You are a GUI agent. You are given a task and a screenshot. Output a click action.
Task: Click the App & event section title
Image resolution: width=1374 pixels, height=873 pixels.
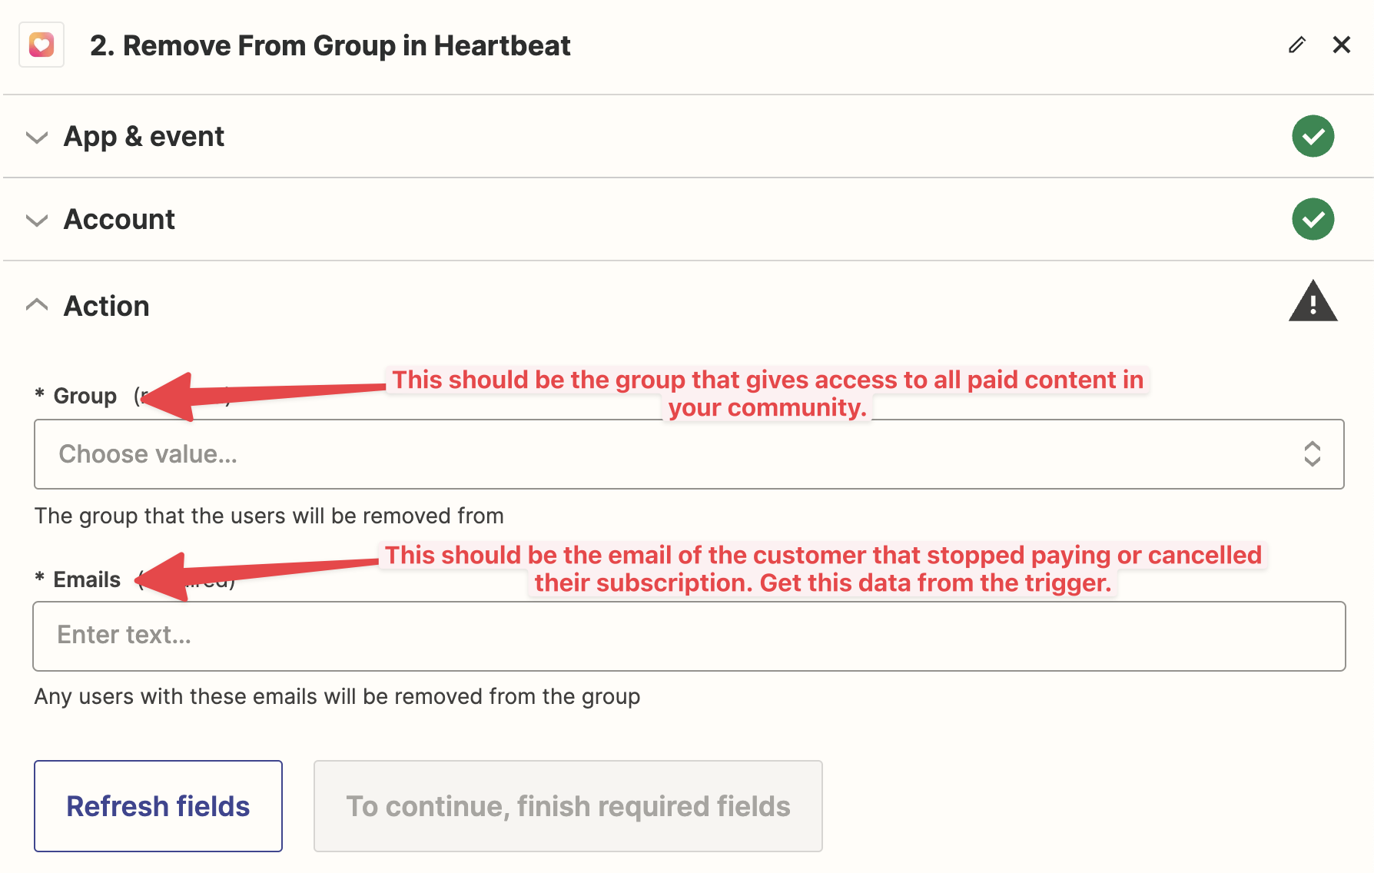coord(144,137)
